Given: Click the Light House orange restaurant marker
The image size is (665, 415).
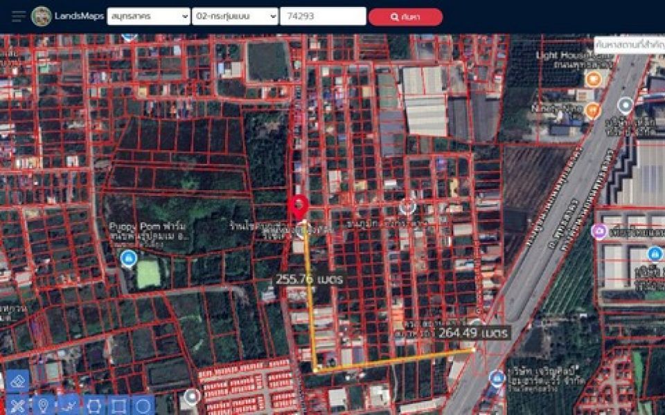Looking at the screenshot, I should pyautogui.click(x=592, y=79).
